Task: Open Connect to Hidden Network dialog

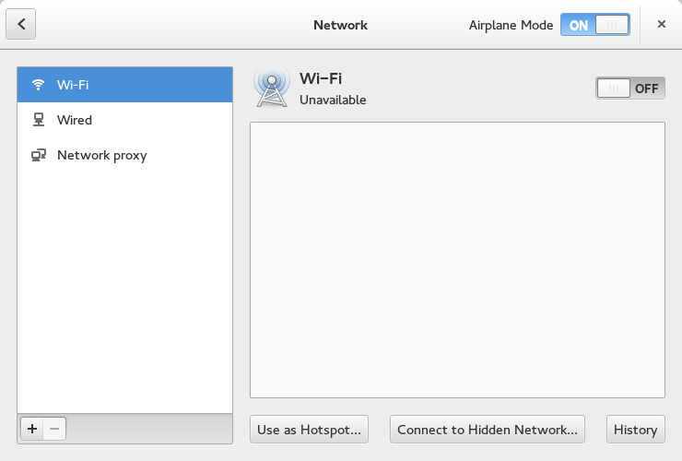Action: [488, 430]
